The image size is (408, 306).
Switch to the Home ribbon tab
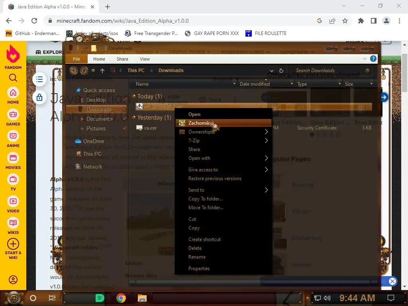point(99,59)
